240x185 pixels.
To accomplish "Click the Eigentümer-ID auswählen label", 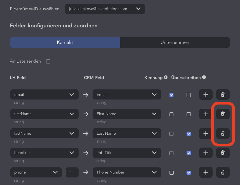I will click(35, 9).
